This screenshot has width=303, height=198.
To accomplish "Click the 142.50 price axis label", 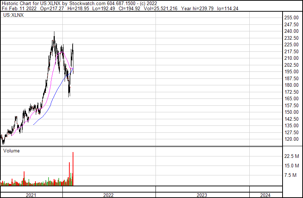I will tap(291, 119).
